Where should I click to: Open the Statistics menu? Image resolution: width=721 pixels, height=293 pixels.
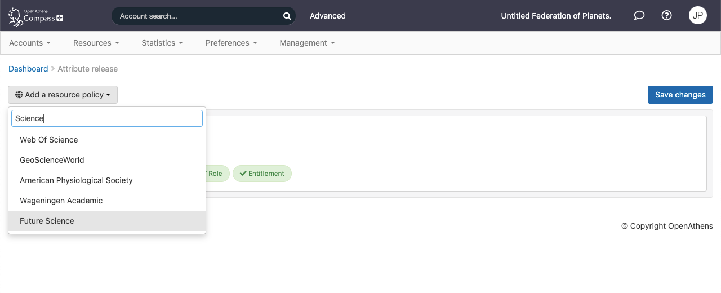(162, 43)
